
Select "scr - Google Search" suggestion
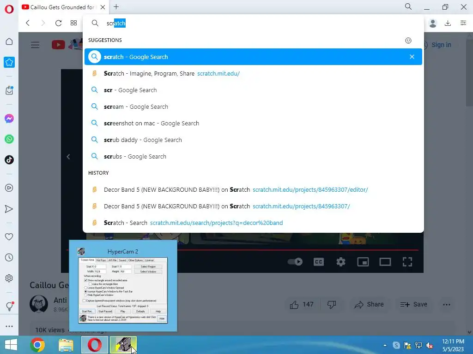coord(253,90)
